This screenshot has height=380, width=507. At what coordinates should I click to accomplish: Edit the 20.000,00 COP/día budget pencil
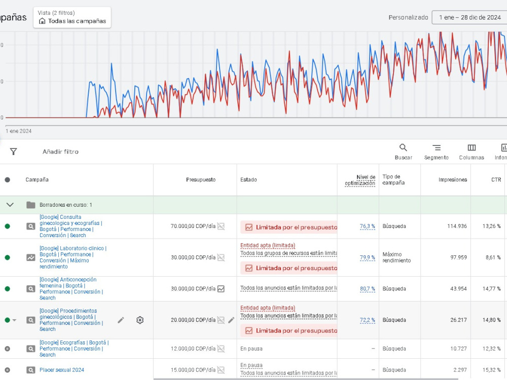231,320
